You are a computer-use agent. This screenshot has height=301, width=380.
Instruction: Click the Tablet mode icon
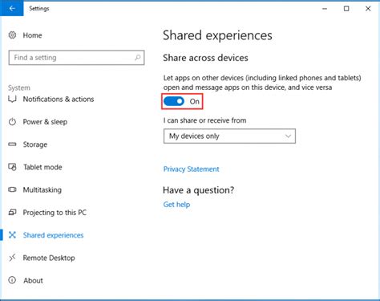coord(12,167)
